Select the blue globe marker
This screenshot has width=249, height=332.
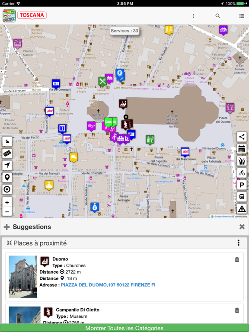coord(120,73)
